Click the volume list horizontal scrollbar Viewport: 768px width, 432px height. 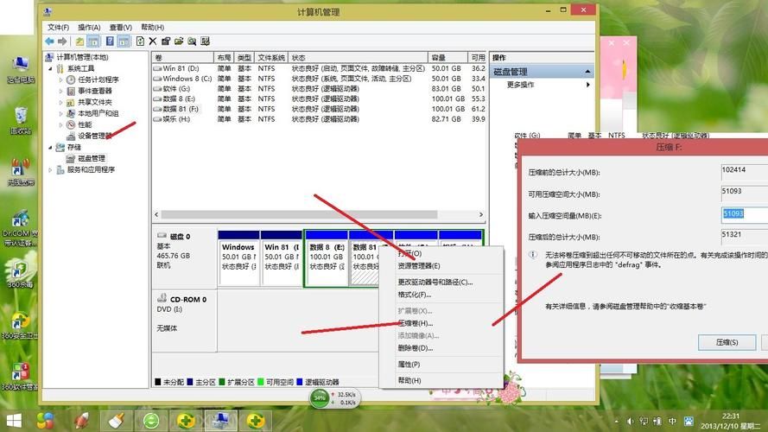[x=299, y=214]
